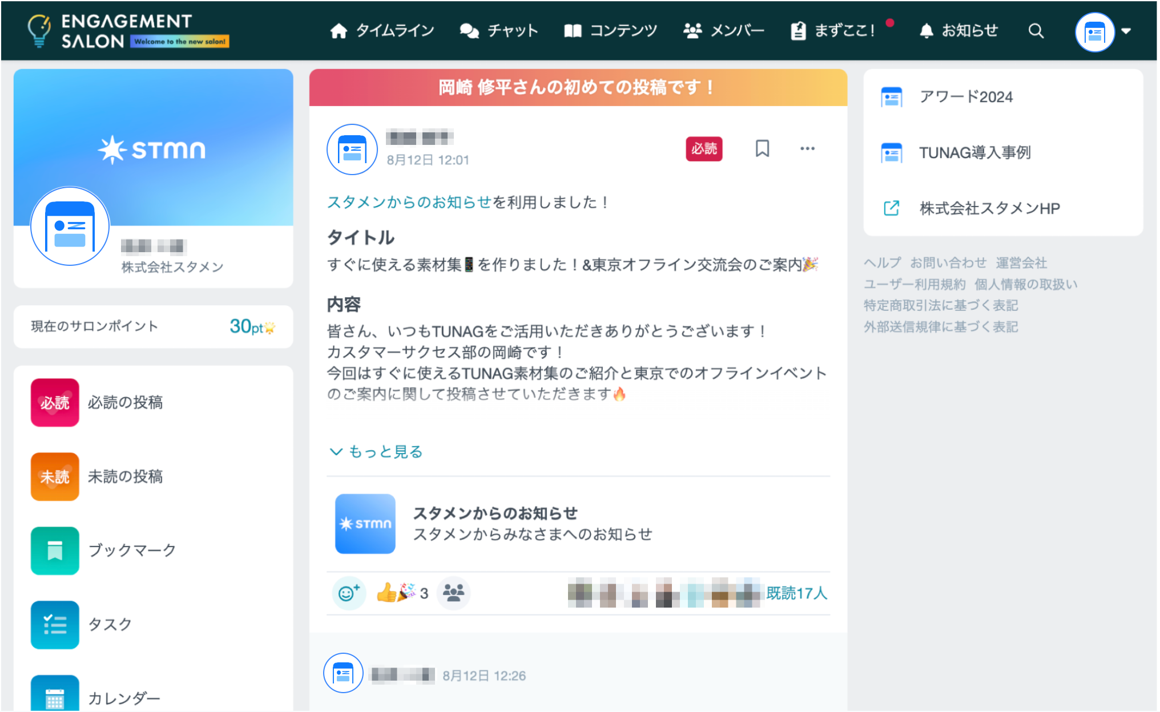The width and height of the screenshot is (1160, 712).
Task: Click the post timestamp 8月12日 12:01
Action: click(x=428, y=160)
